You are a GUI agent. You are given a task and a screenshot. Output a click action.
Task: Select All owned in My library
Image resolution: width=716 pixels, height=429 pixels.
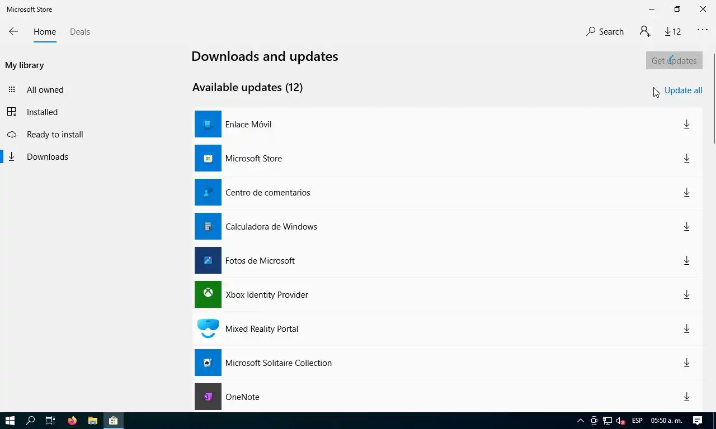[x=45, y=89]
